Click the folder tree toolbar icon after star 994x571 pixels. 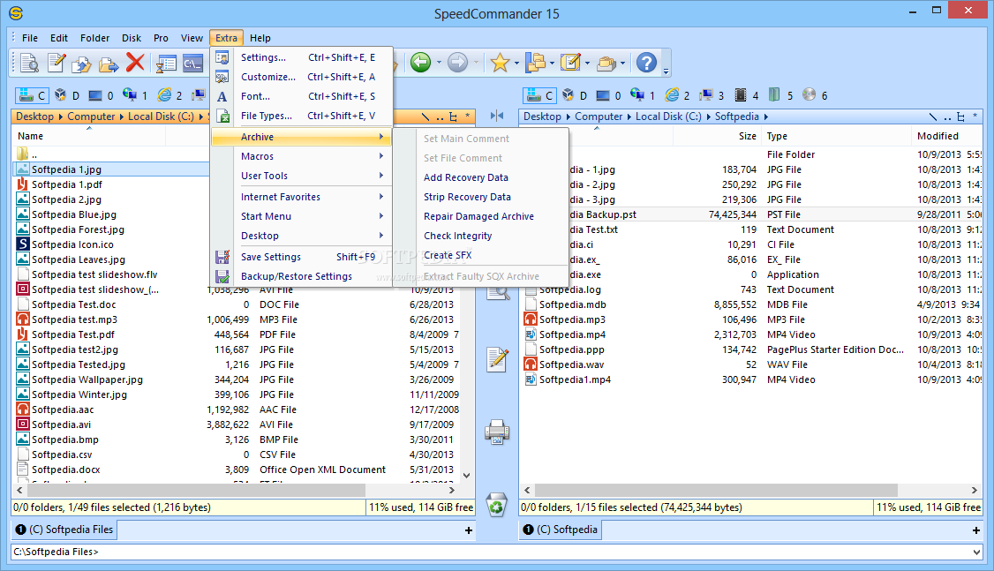pos(536,62)
